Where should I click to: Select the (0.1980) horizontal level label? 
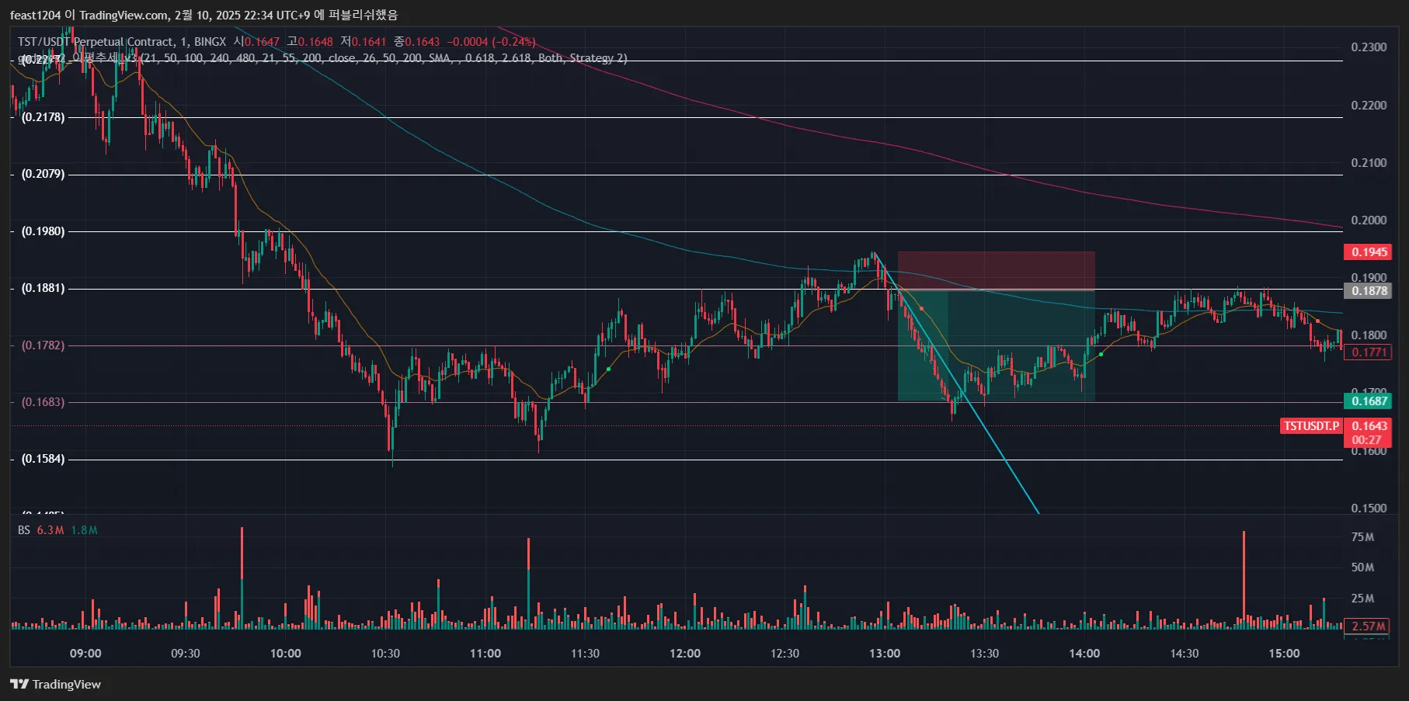(43, 231)
